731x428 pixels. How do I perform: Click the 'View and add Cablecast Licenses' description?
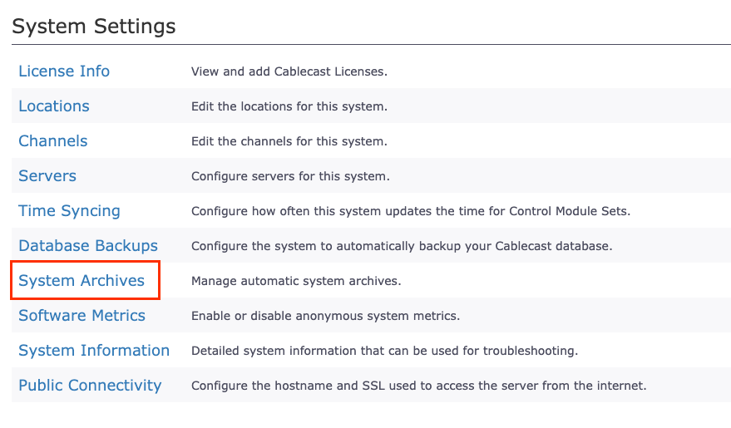(289, 72)
